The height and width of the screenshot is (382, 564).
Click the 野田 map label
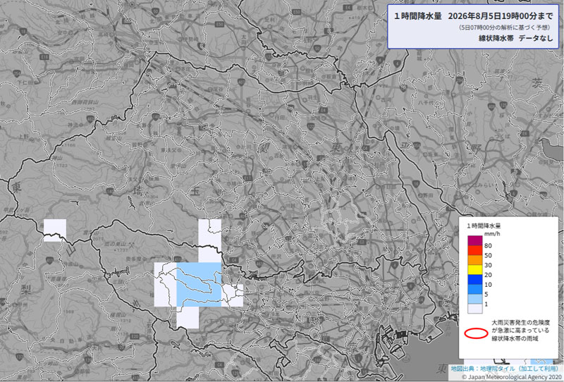pos(428,195)
